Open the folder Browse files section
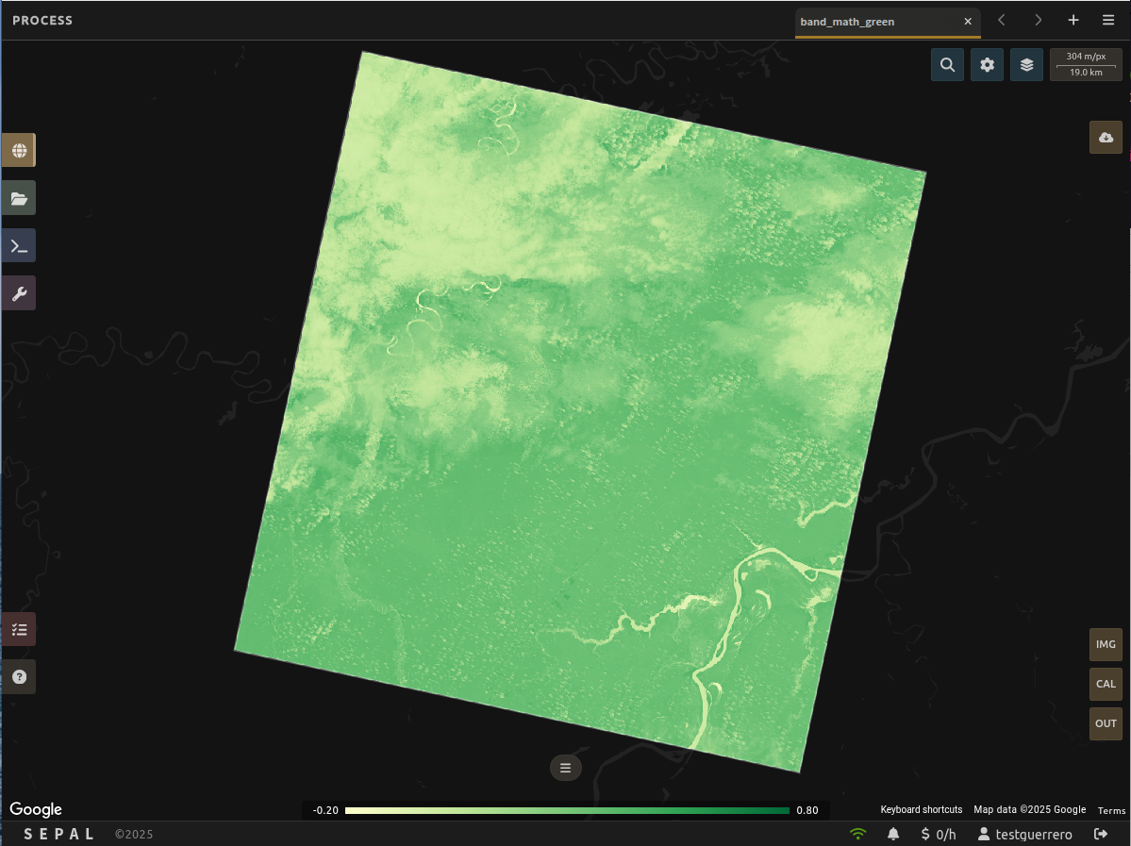Screen dimensions: 1131x846 [x=19, y=198]
